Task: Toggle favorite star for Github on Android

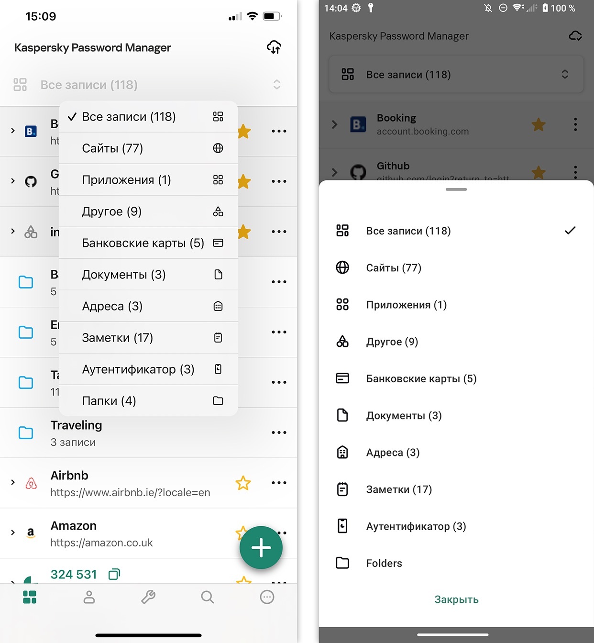Action: coord(539,172)
